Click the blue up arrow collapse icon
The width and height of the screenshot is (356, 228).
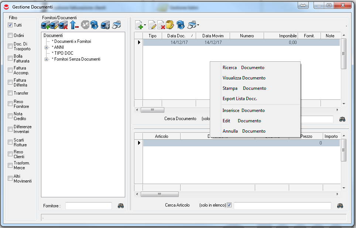tap(73, 25)
